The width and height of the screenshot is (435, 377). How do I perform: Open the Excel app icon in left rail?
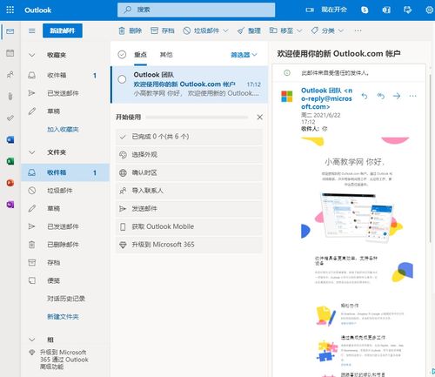[10, 161]
